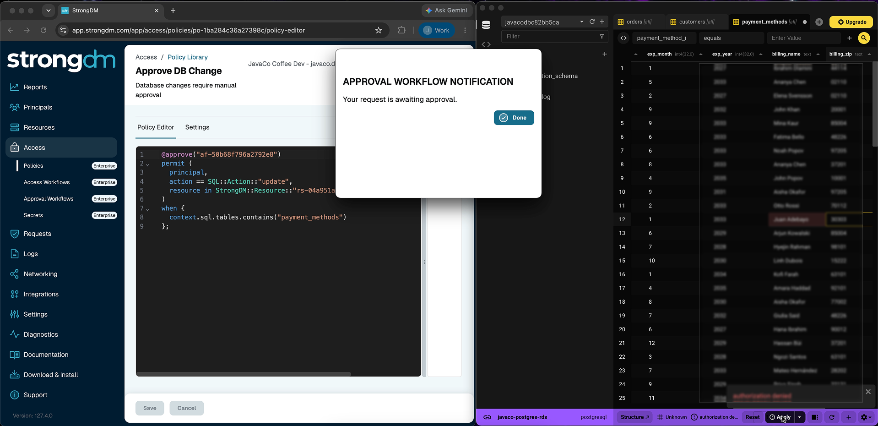This screenshot has width=878, height=426.
Task: Sort by the exp_month column header
Action: [659, 54]
